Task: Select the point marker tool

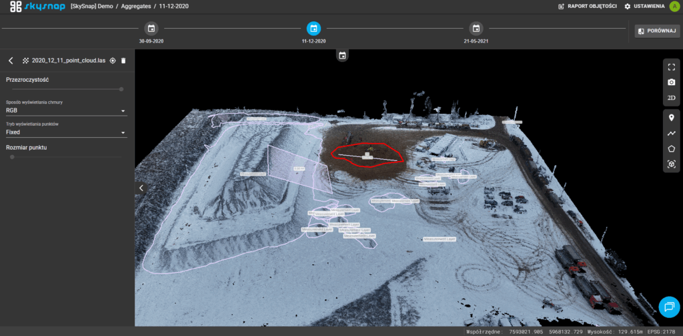Action: pos(671,118)
